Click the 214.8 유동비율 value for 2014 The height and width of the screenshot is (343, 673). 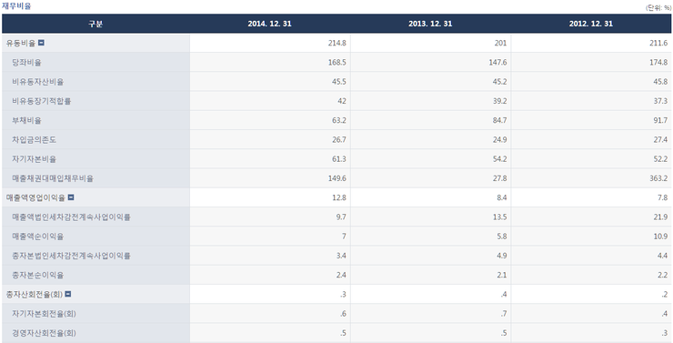coord(336,43)
